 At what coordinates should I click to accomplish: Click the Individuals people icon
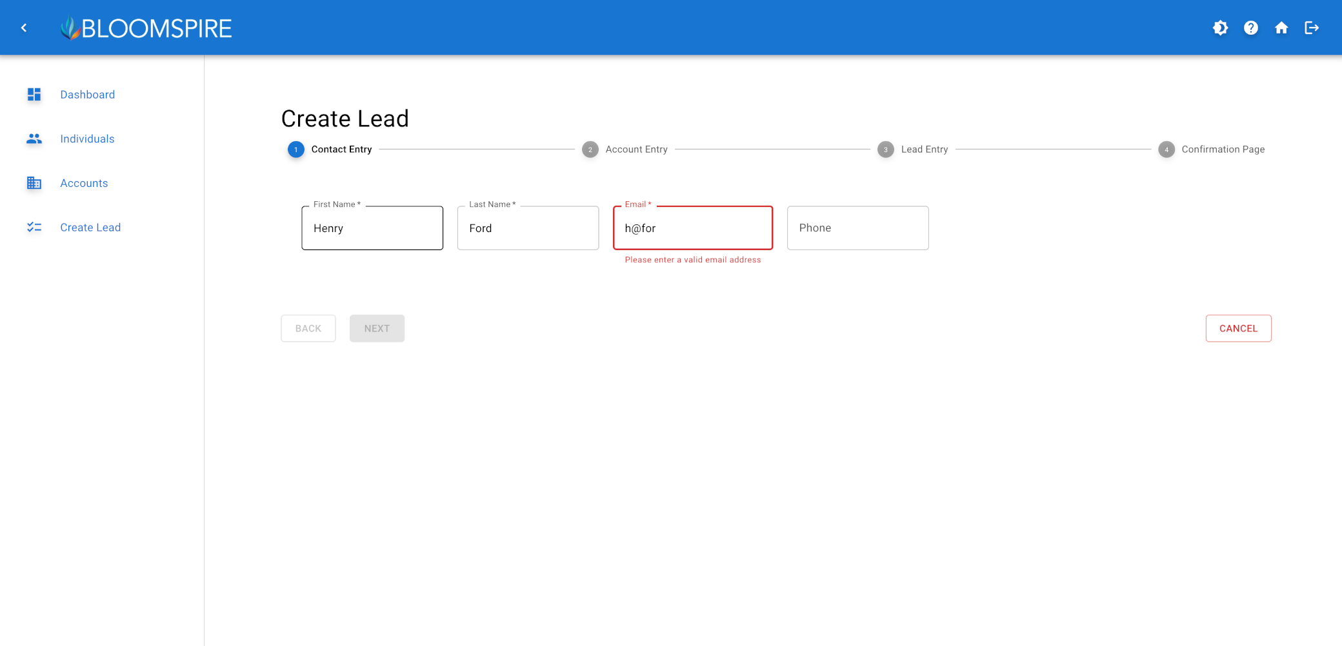[34, 139]
